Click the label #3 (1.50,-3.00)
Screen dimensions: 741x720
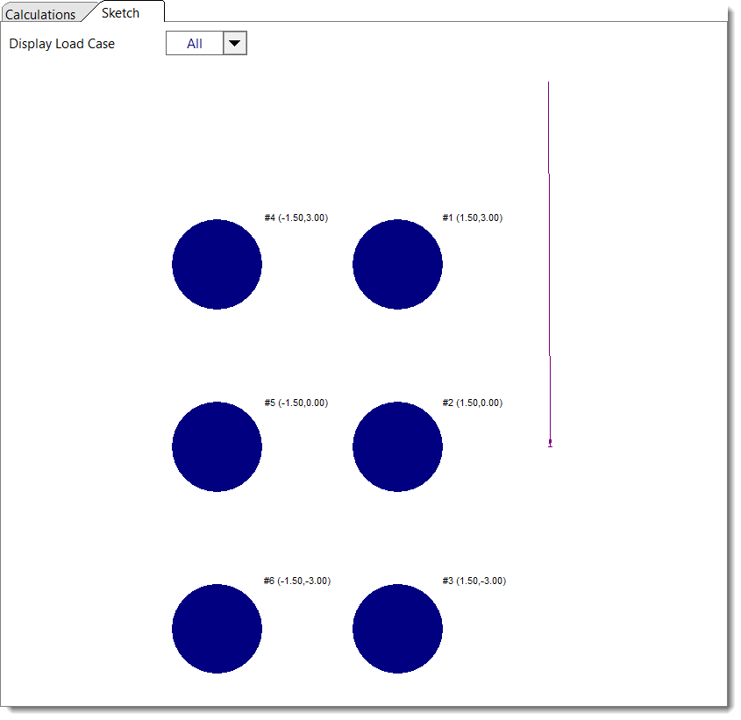[474, 581]
